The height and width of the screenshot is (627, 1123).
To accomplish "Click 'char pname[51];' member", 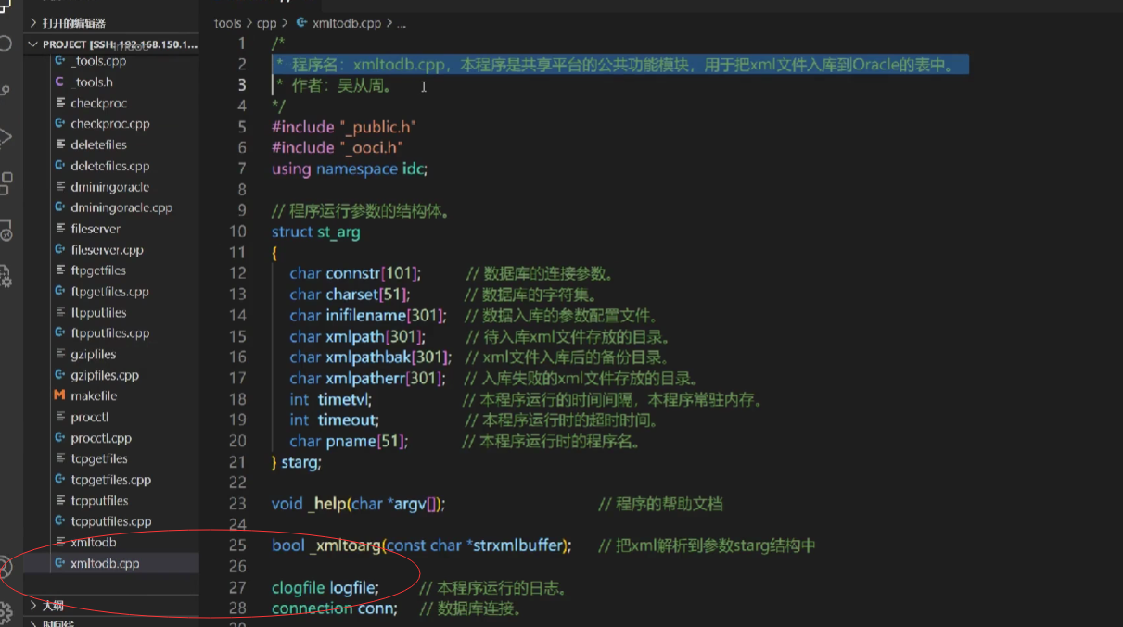I will 349,441.
